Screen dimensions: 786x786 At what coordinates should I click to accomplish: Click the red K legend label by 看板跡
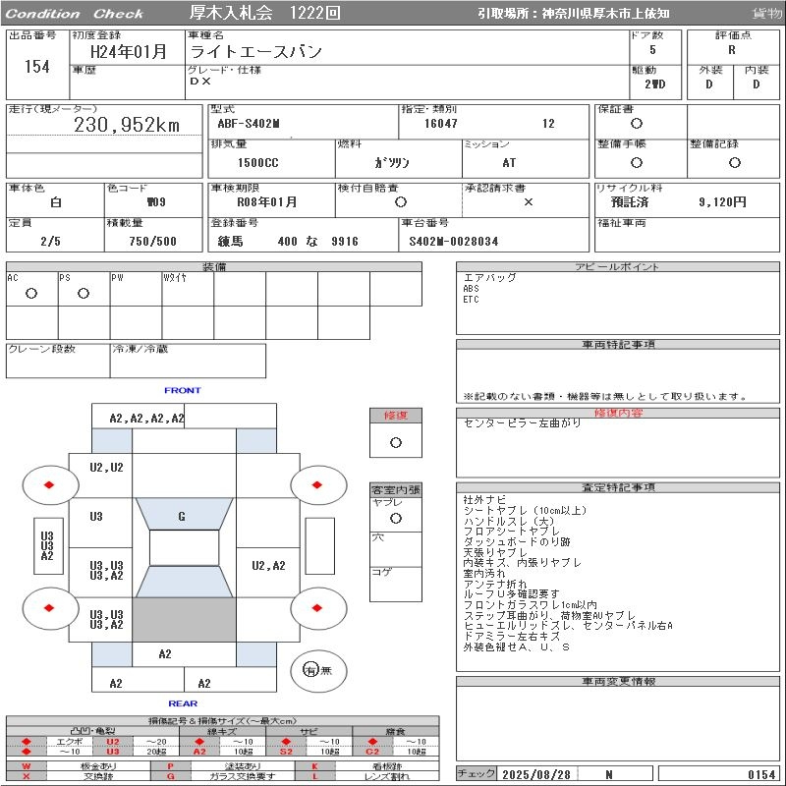[x=314, y=766]
